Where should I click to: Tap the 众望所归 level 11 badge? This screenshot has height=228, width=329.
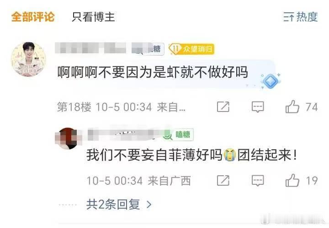tap(191, 49)
